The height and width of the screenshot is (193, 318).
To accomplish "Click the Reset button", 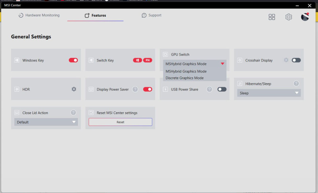I will (x=120, y=122).
